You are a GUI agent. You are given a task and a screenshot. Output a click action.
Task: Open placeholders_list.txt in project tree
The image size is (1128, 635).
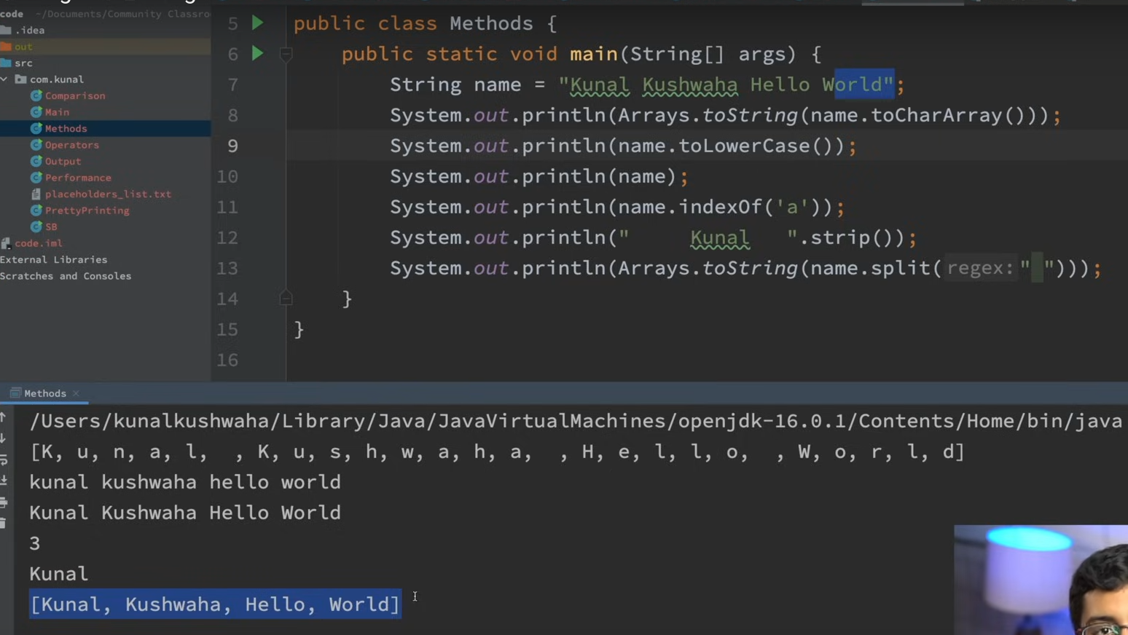pyautogui.click(x=107, y=194)
